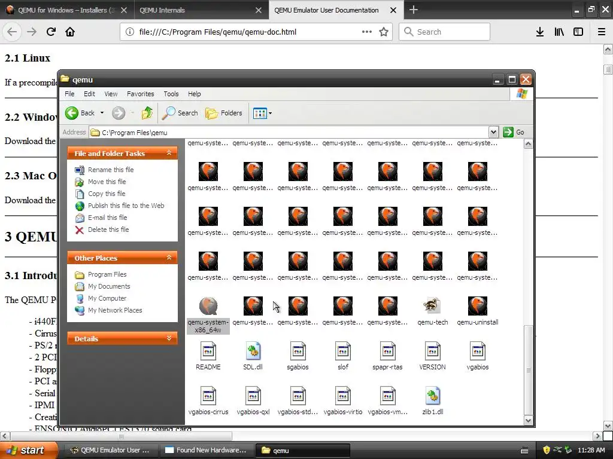The width and height of the screenshot is (613, 459).
Task: Expand the Details panel
Action: point(169,338)
